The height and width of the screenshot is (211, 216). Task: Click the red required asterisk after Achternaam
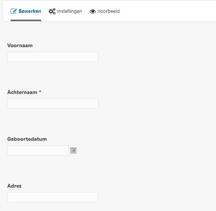[x=40, y=92]
